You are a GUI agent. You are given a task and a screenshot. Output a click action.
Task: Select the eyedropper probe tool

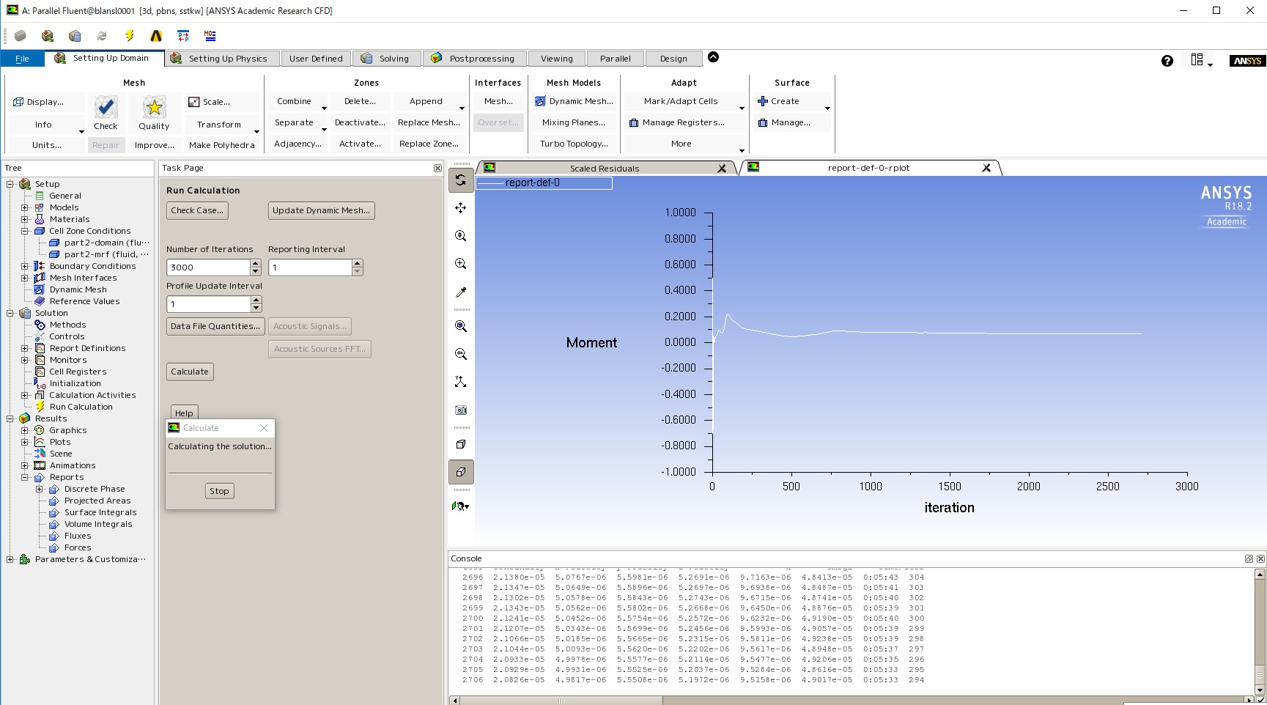point(461,292)
